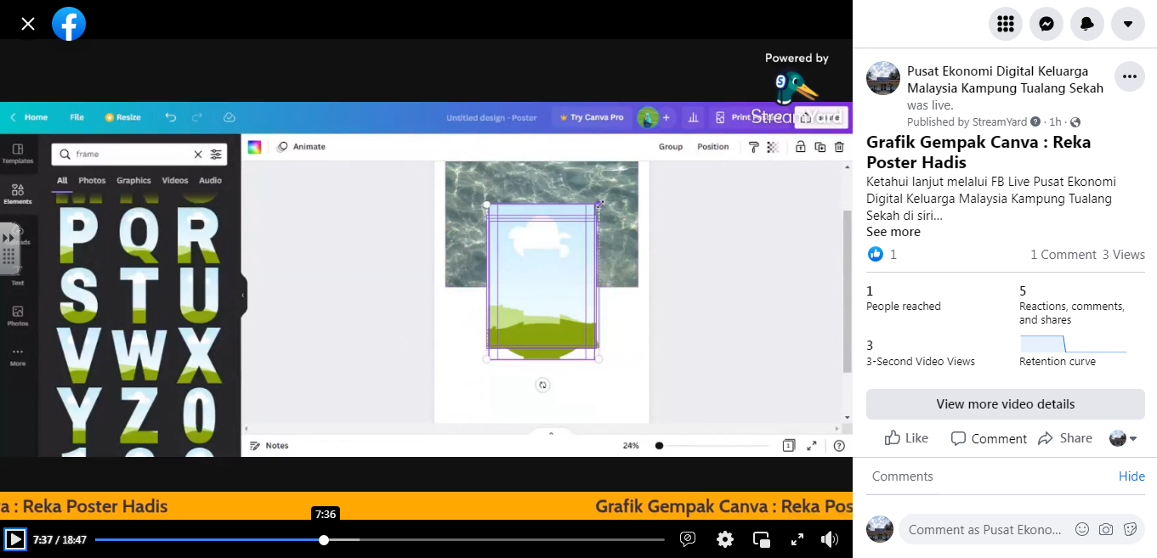Insert an emoji in the comment
This screenshot has height=558, width=1157.
(x=1082, y=529)
